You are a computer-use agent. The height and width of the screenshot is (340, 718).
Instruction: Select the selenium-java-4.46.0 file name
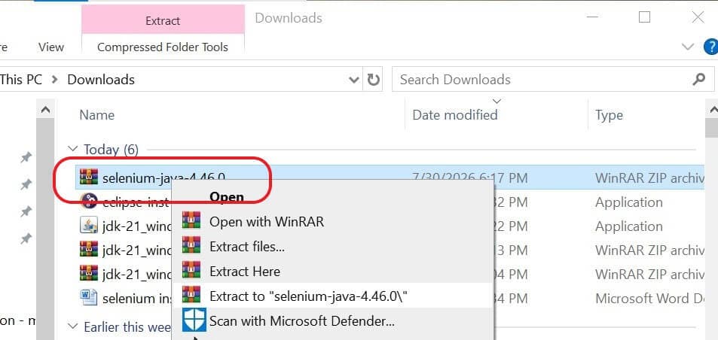pos(164,178)
